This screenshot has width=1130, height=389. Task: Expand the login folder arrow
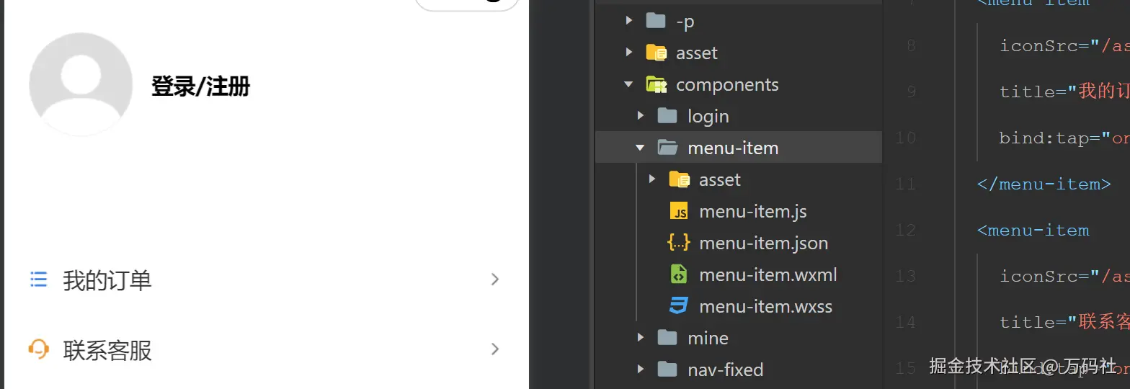[x=641, y=116]
